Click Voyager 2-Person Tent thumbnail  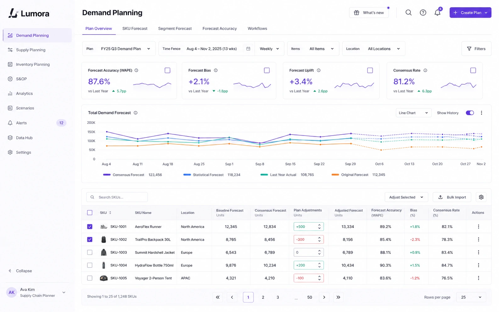pyautogui.click(x=104, y=278)
